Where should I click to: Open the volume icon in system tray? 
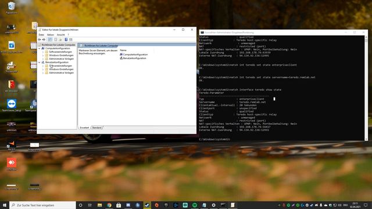pyautogui.click(x=339, y=205)
